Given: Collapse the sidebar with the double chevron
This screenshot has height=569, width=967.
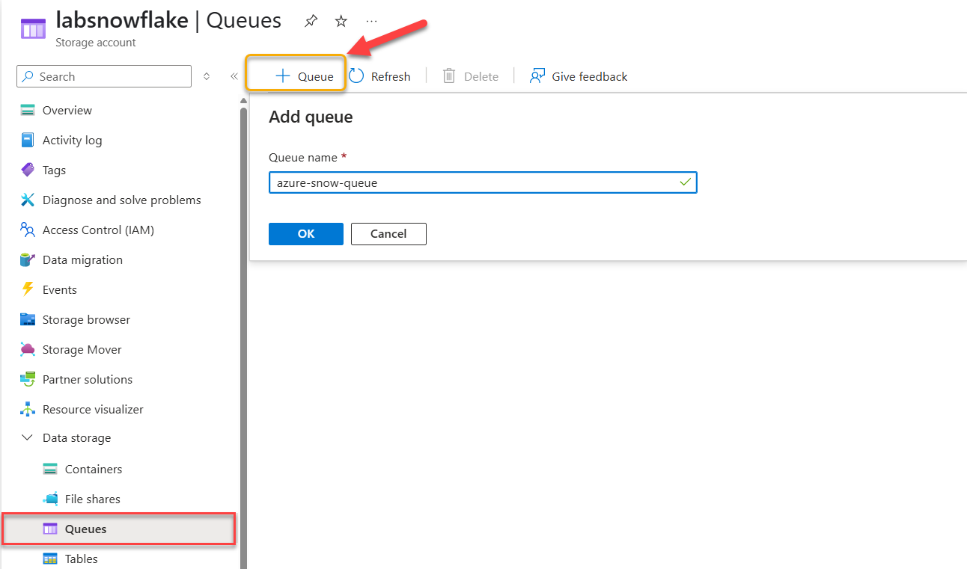Looking at the screenshot, I should [234, 76].
